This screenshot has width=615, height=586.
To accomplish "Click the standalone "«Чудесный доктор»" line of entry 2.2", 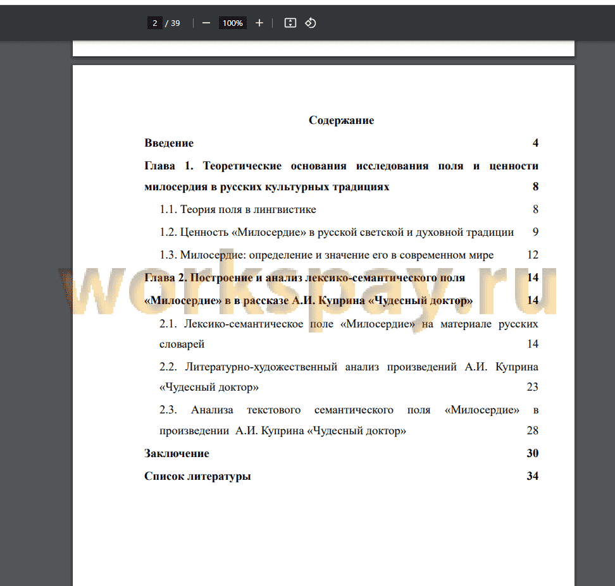I will pos(209,388).
